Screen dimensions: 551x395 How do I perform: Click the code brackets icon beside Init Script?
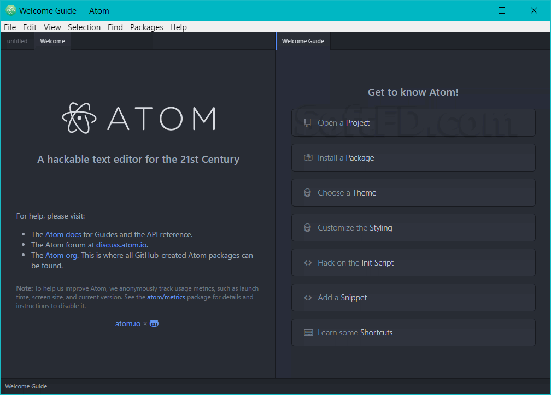pos(308,263)
